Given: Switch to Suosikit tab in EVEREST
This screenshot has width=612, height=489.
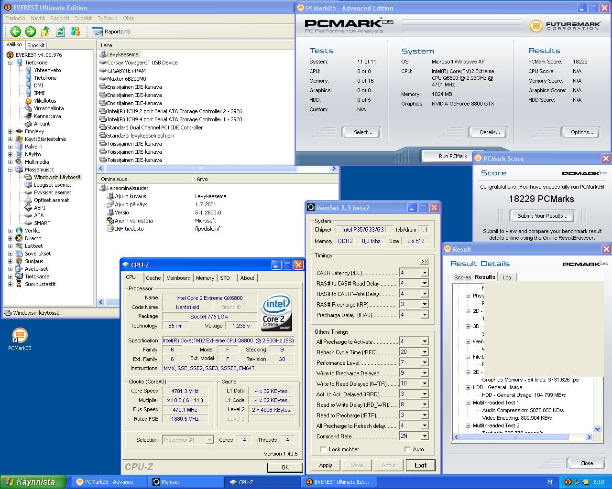Looking at the screenshot, I should [36, 45].
